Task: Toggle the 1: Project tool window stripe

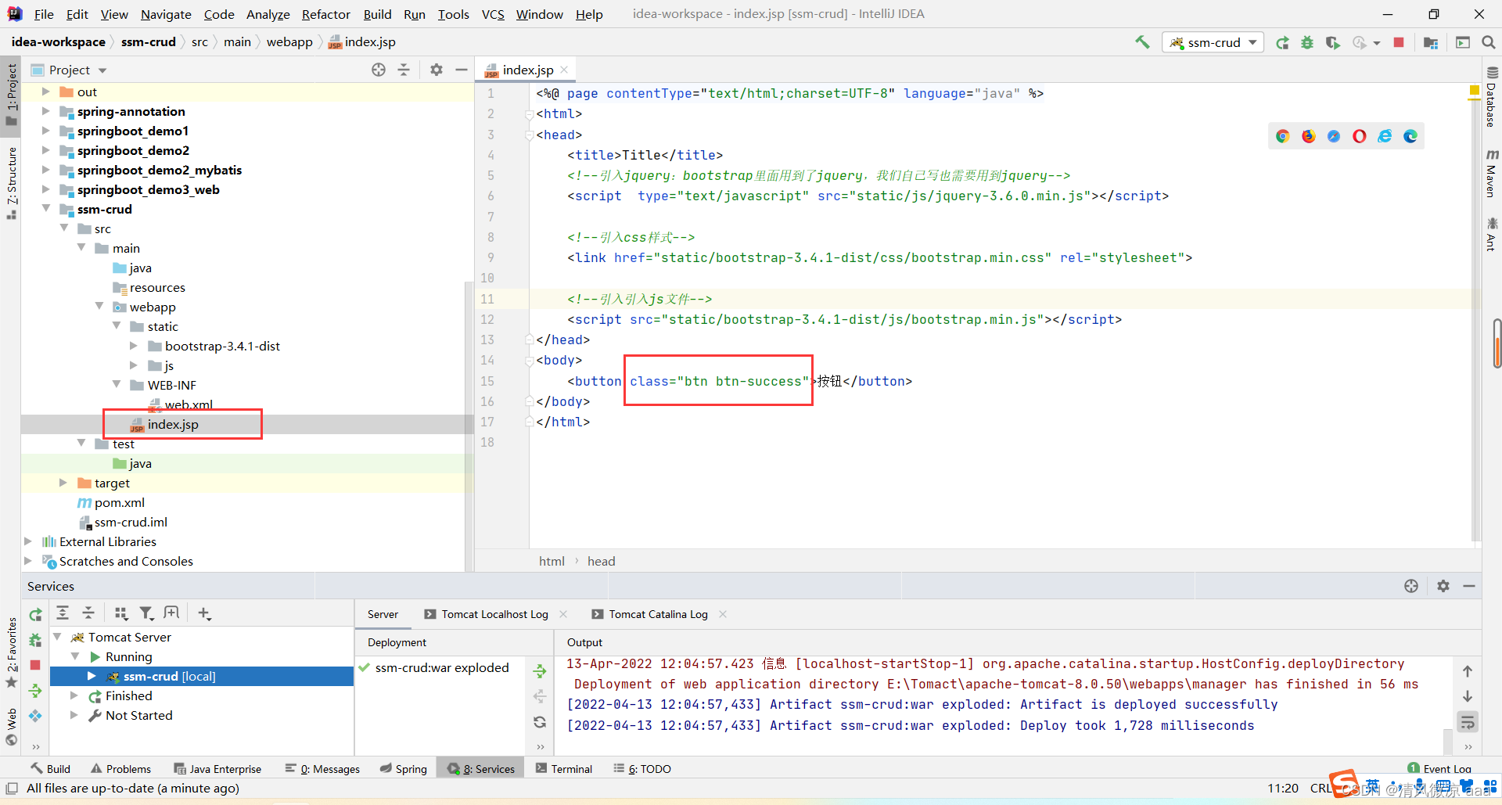Action: pyautogui.click(x=11, y=94)
